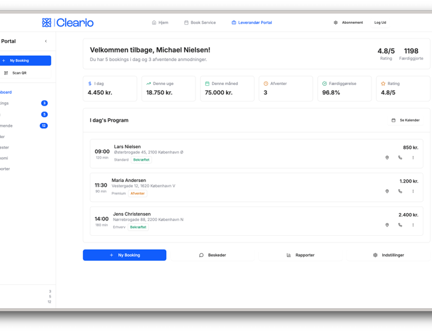Click sidebar Ny Booking button
The width and height of the screenshot is (432, 332).
pos(25,60)
